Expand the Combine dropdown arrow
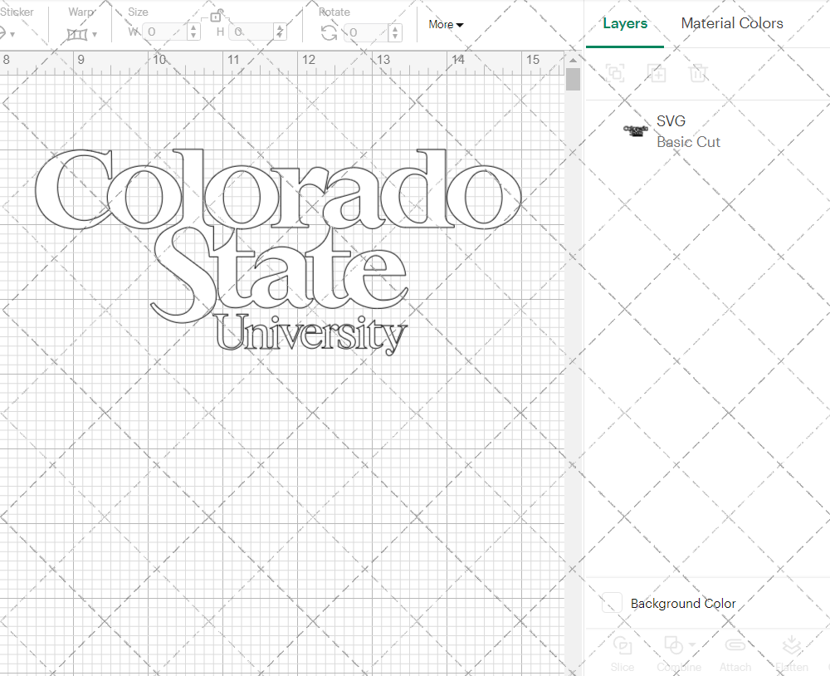830x676 pixels. [691, 646]
